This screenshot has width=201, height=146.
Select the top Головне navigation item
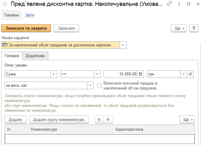pos(11,15)
